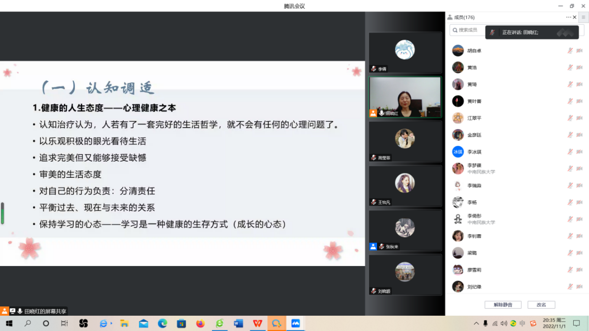589x331 pixels.
Task: Open Microsoft Word from the taskbar
Action: pos(239,324)
